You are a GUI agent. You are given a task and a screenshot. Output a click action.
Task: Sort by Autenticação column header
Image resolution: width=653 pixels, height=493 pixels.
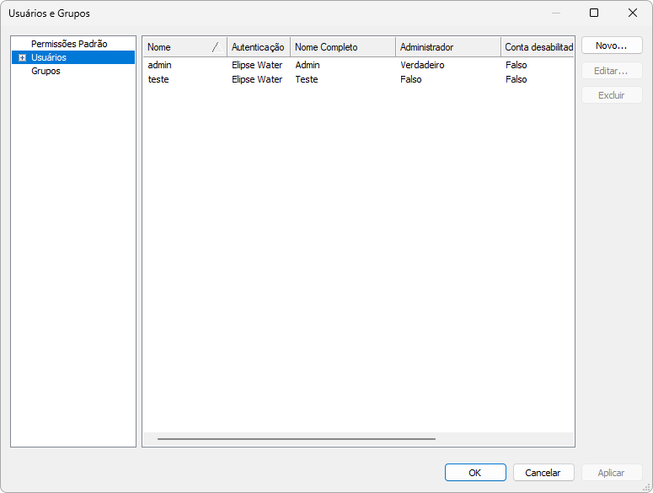[x=258, y=47]
